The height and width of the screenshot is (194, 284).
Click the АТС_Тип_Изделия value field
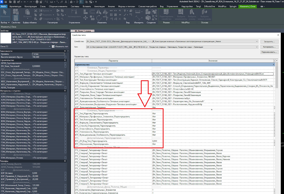pos(213,74)
